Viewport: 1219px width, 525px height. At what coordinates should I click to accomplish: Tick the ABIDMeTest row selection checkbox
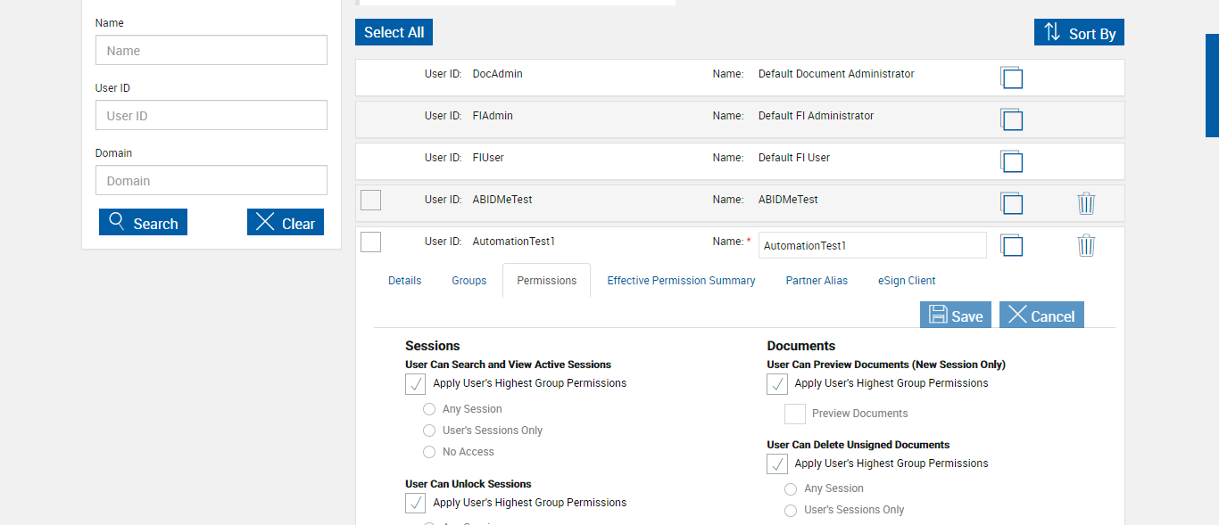(x=371, y=200)
